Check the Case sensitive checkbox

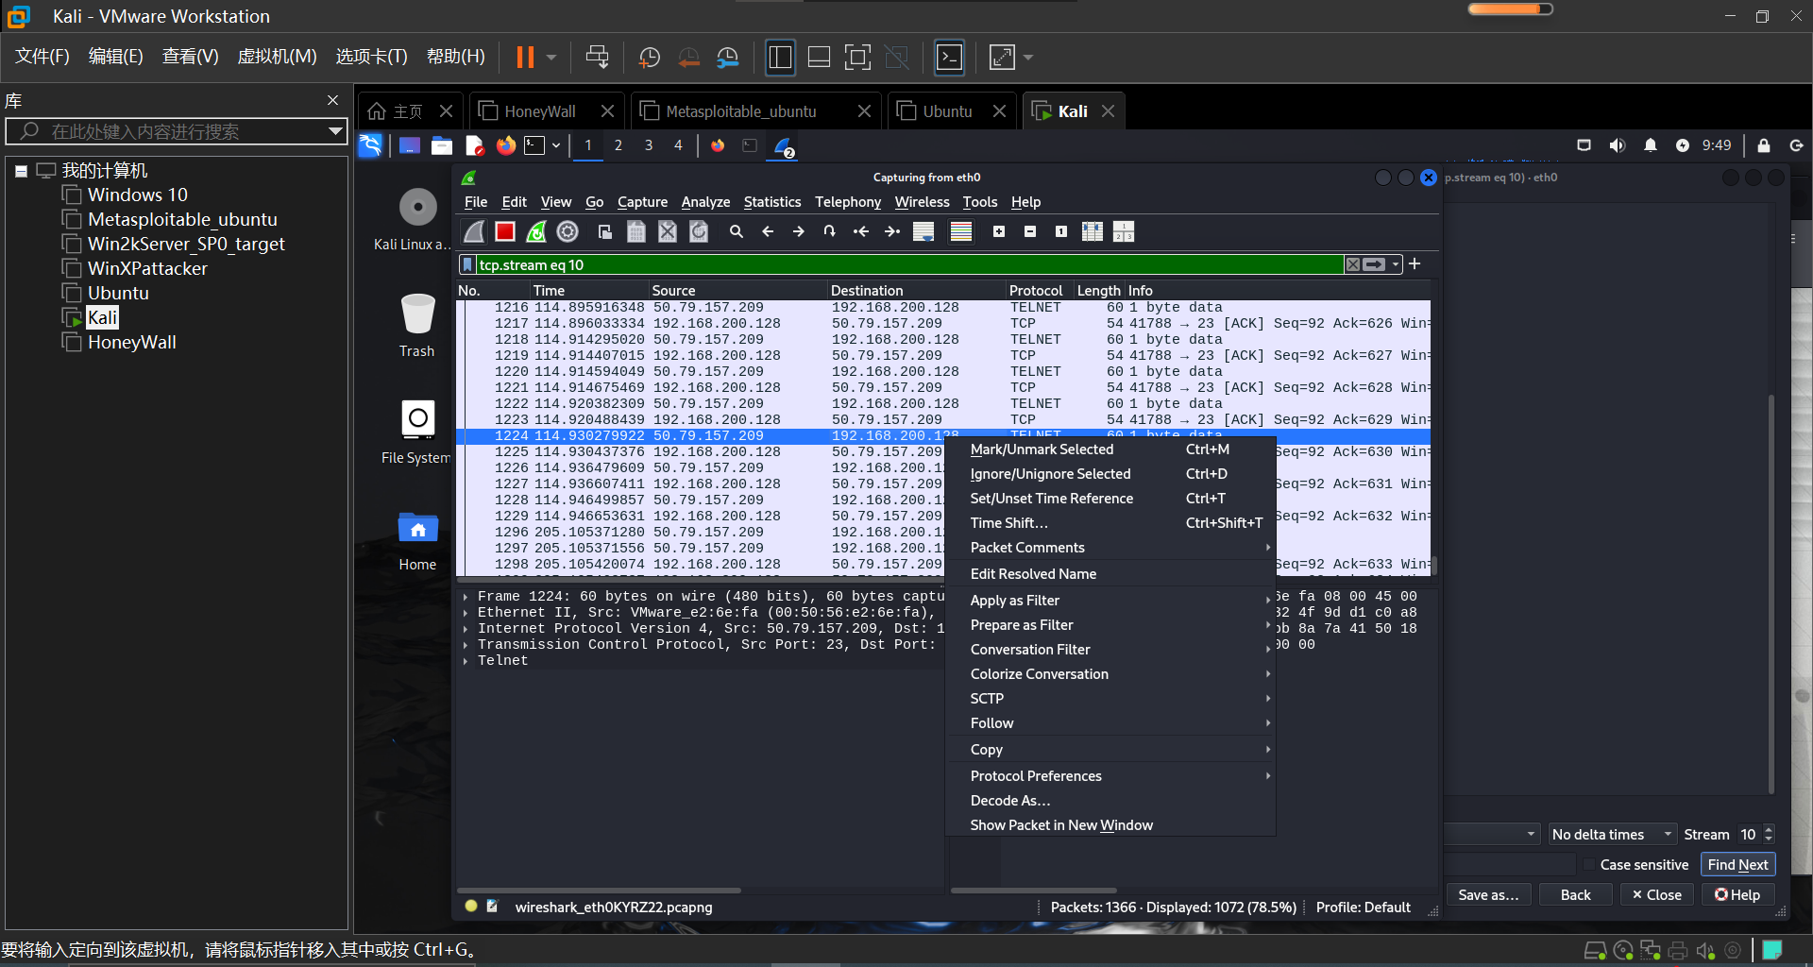[x=1590, y=865]
